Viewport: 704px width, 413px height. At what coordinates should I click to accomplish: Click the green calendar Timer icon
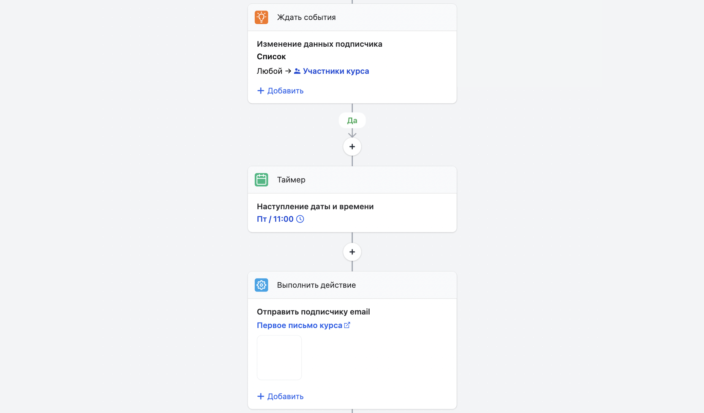point(261,180)
